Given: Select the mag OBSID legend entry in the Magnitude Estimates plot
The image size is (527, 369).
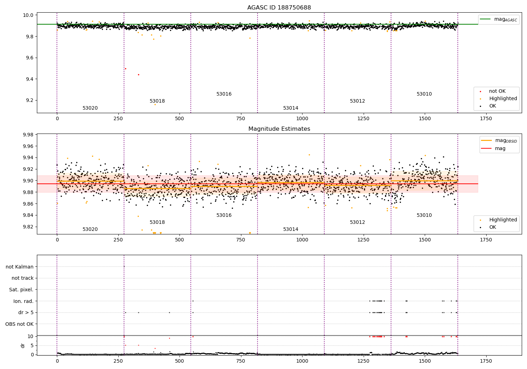Looking at the screenshot, I should (x=499, y=141).
